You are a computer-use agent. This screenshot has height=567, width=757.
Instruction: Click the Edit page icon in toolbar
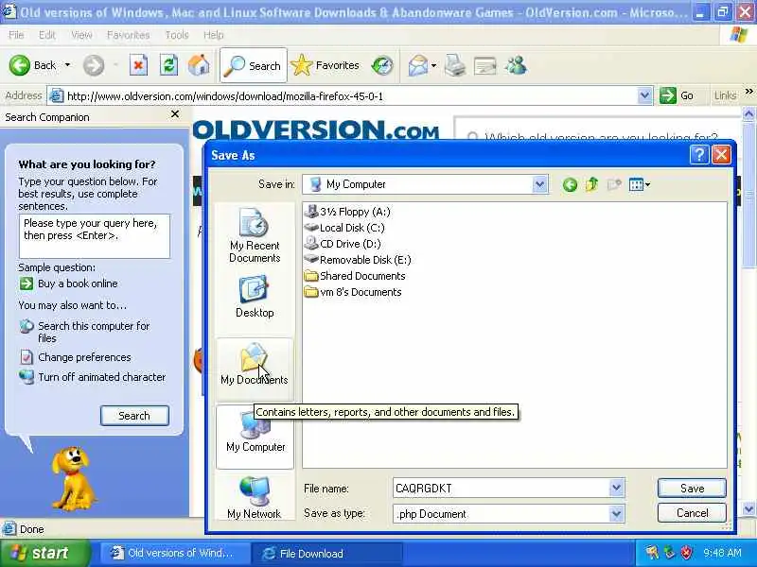(x=484, y=65)
